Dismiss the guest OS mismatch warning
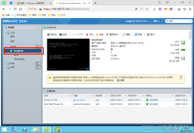Viewport: 194px width, 133px height. (181, 77)
